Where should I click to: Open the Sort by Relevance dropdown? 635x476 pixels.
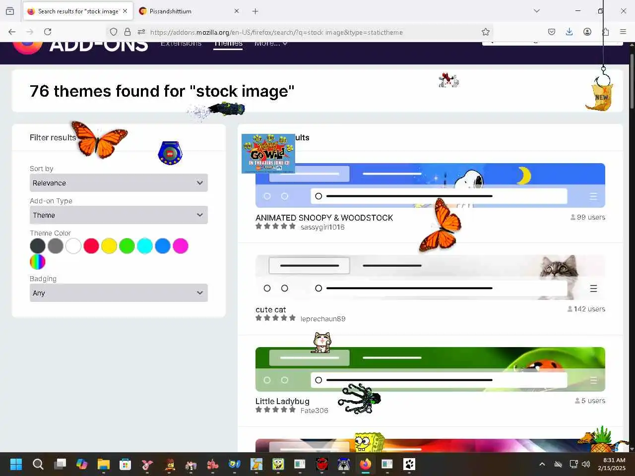click(x=119, y=183)
